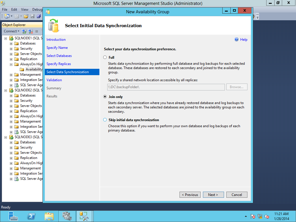Expand Databases under SQLNODE1
Screen dimensions: 296x222
pyautogui.click(x=11, y=44)
